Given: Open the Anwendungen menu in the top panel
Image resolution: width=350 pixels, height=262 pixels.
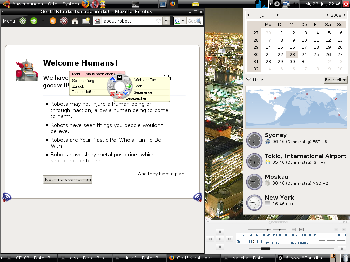Looking at the screenshot, I should (27, 4).
